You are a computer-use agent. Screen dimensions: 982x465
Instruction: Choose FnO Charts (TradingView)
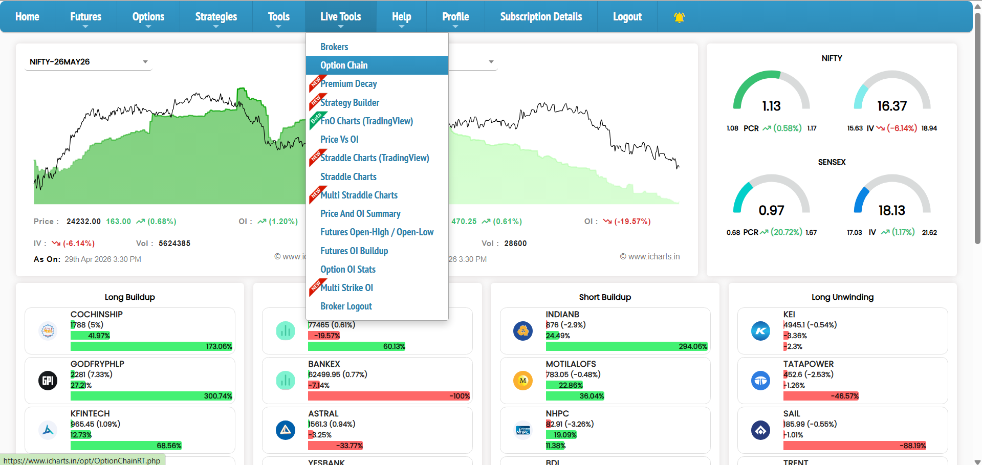point(377,121)
